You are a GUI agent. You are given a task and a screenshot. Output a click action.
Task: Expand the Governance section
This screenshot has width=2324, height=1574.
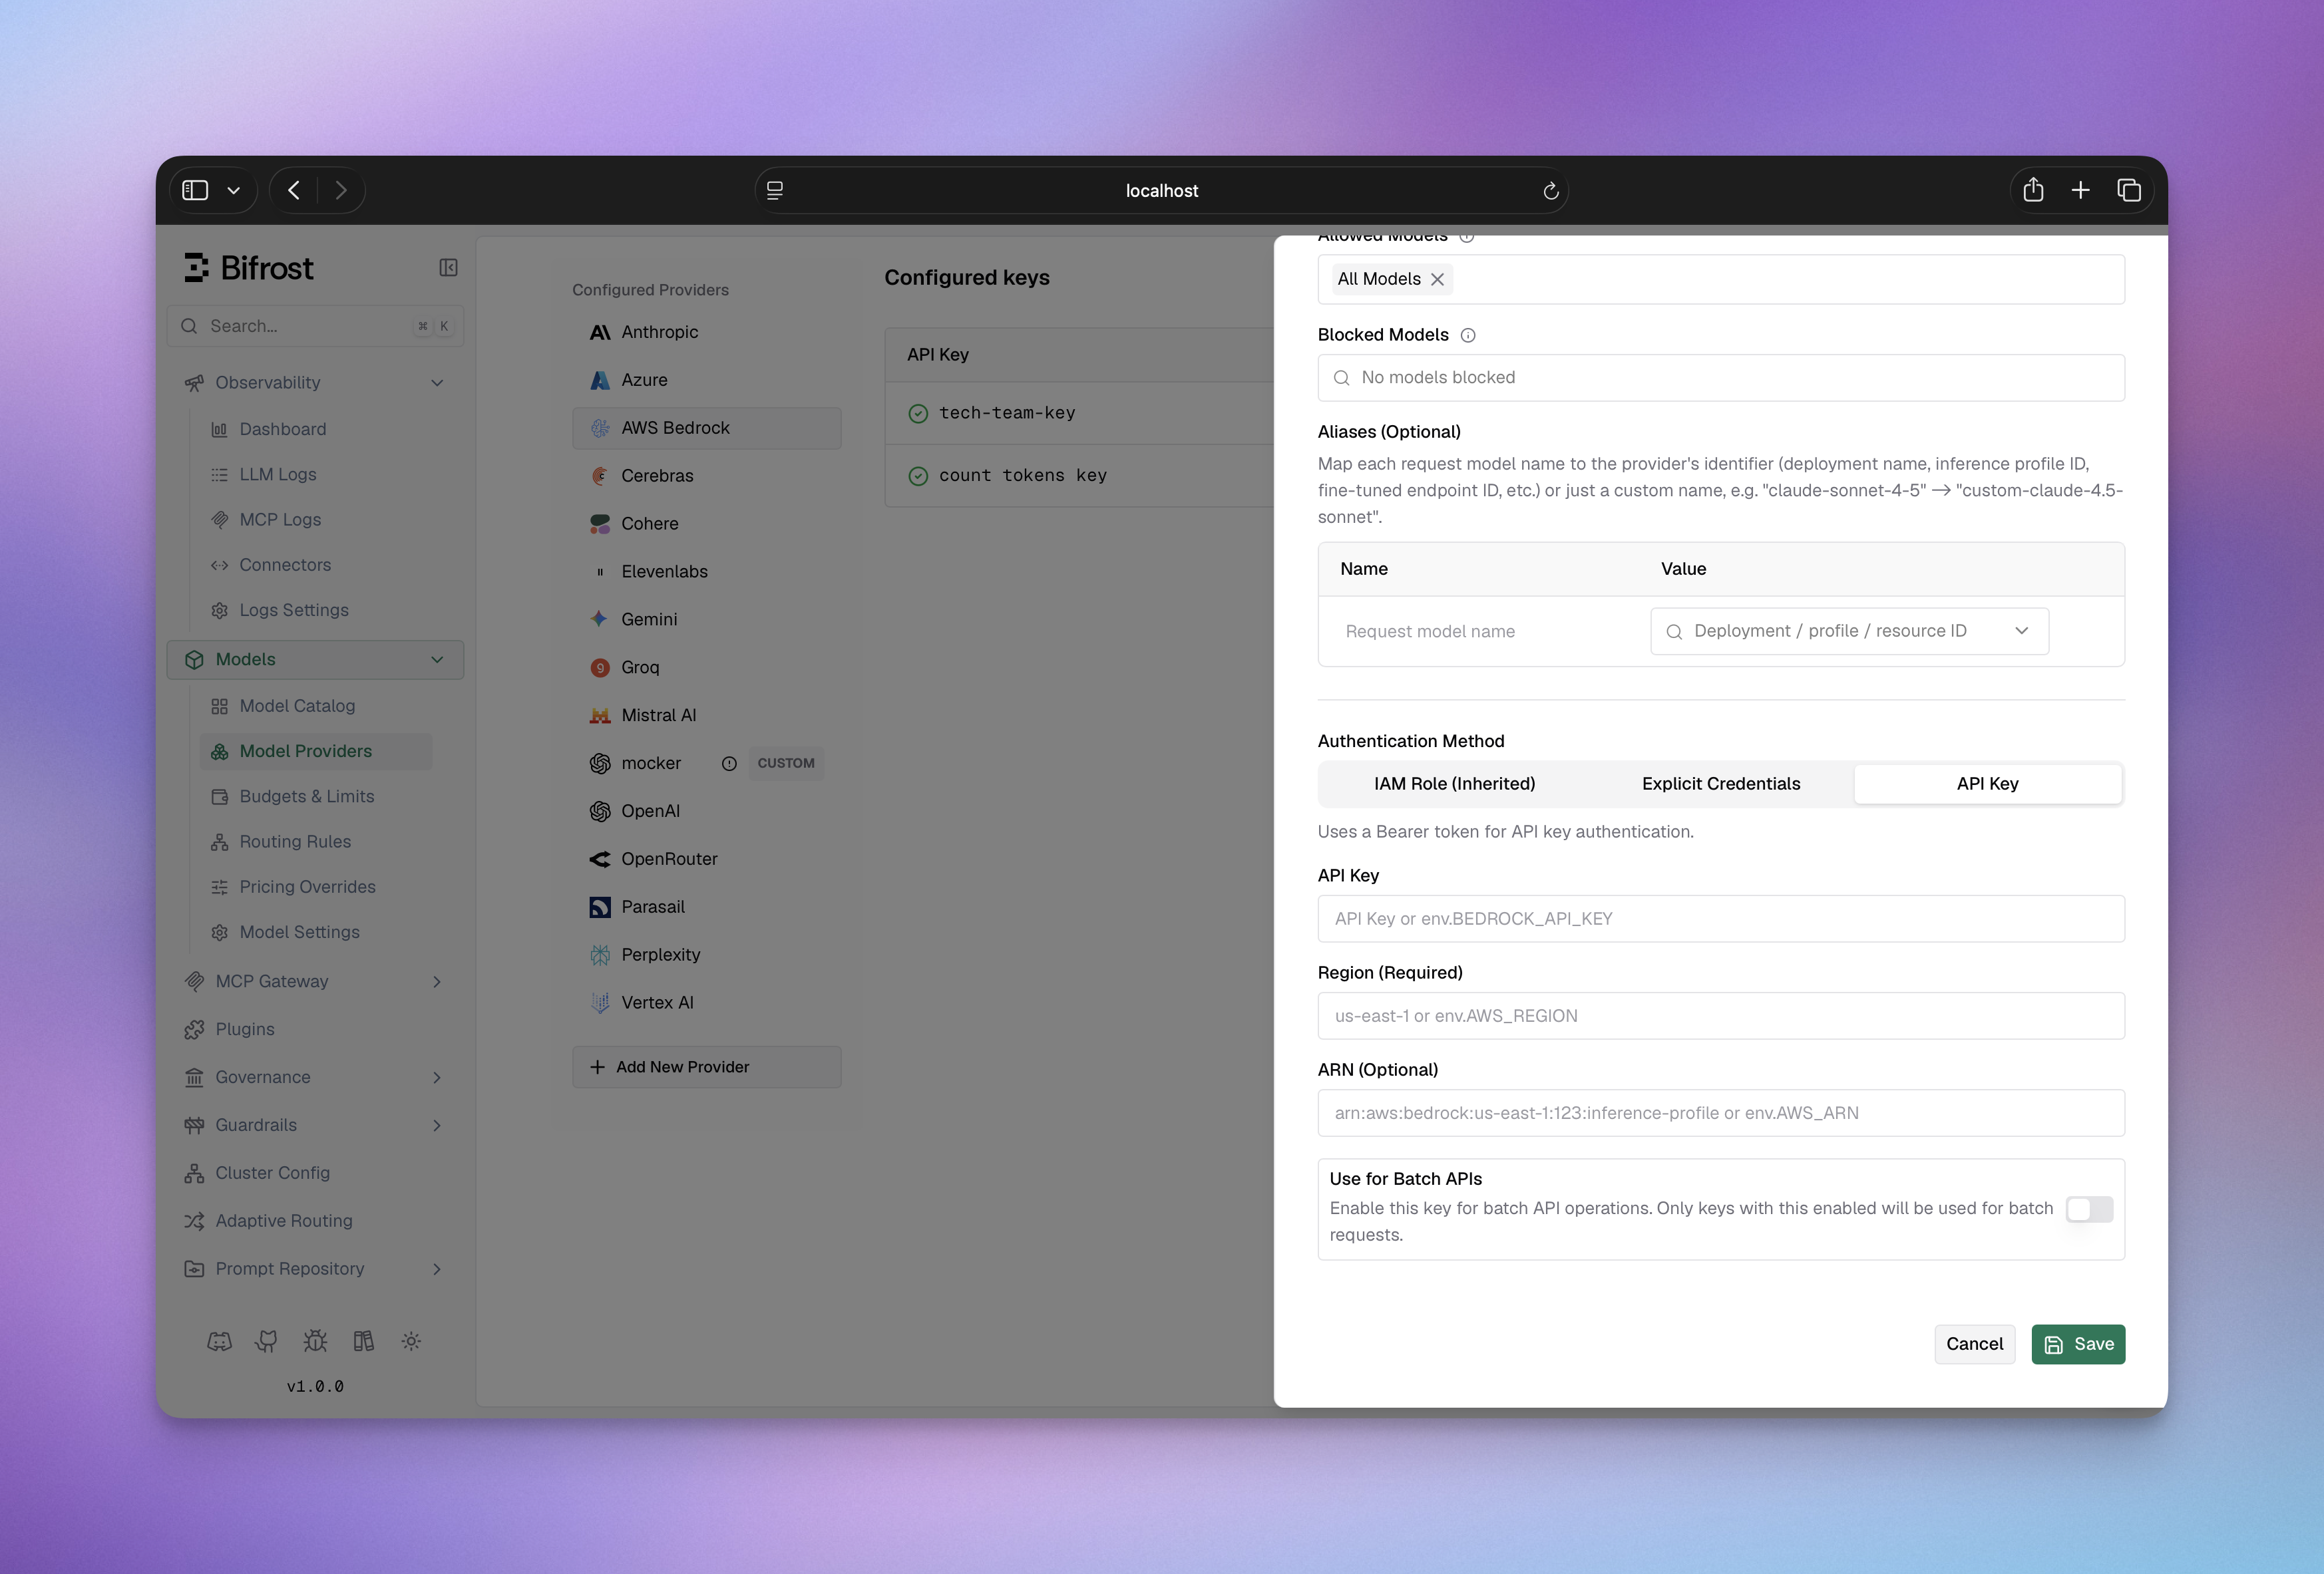click(x=437, y=1077)
